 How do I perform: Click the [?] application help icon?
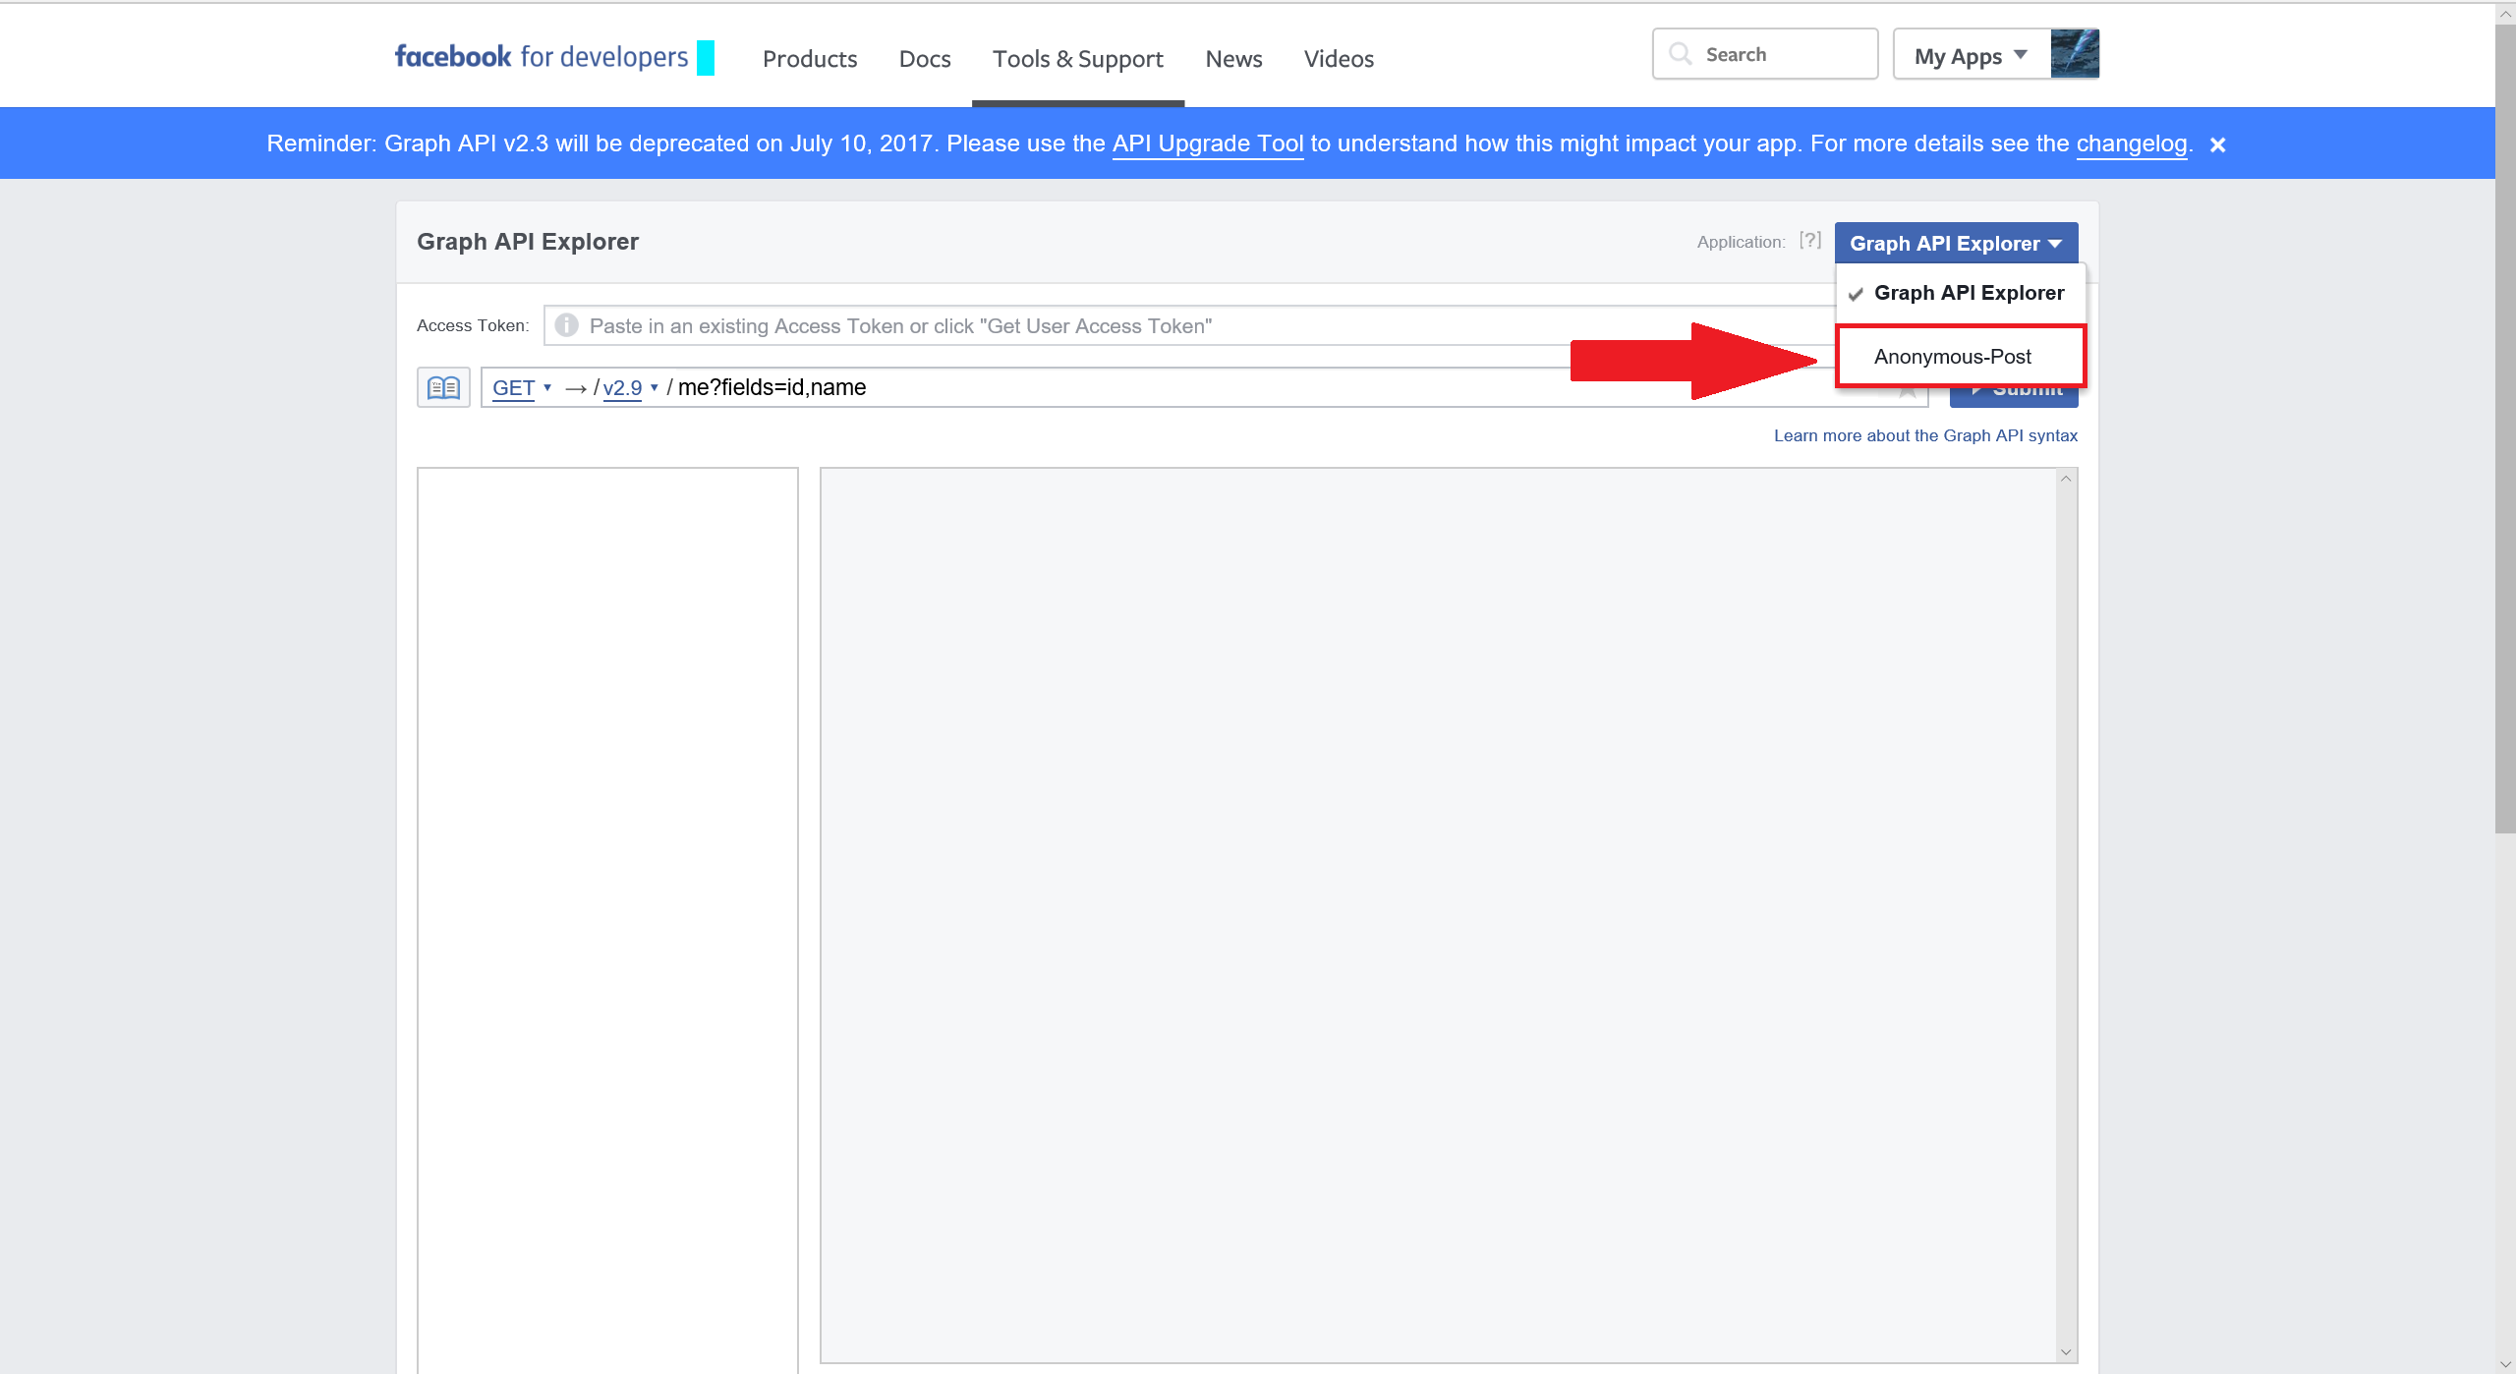[1809, 241]
